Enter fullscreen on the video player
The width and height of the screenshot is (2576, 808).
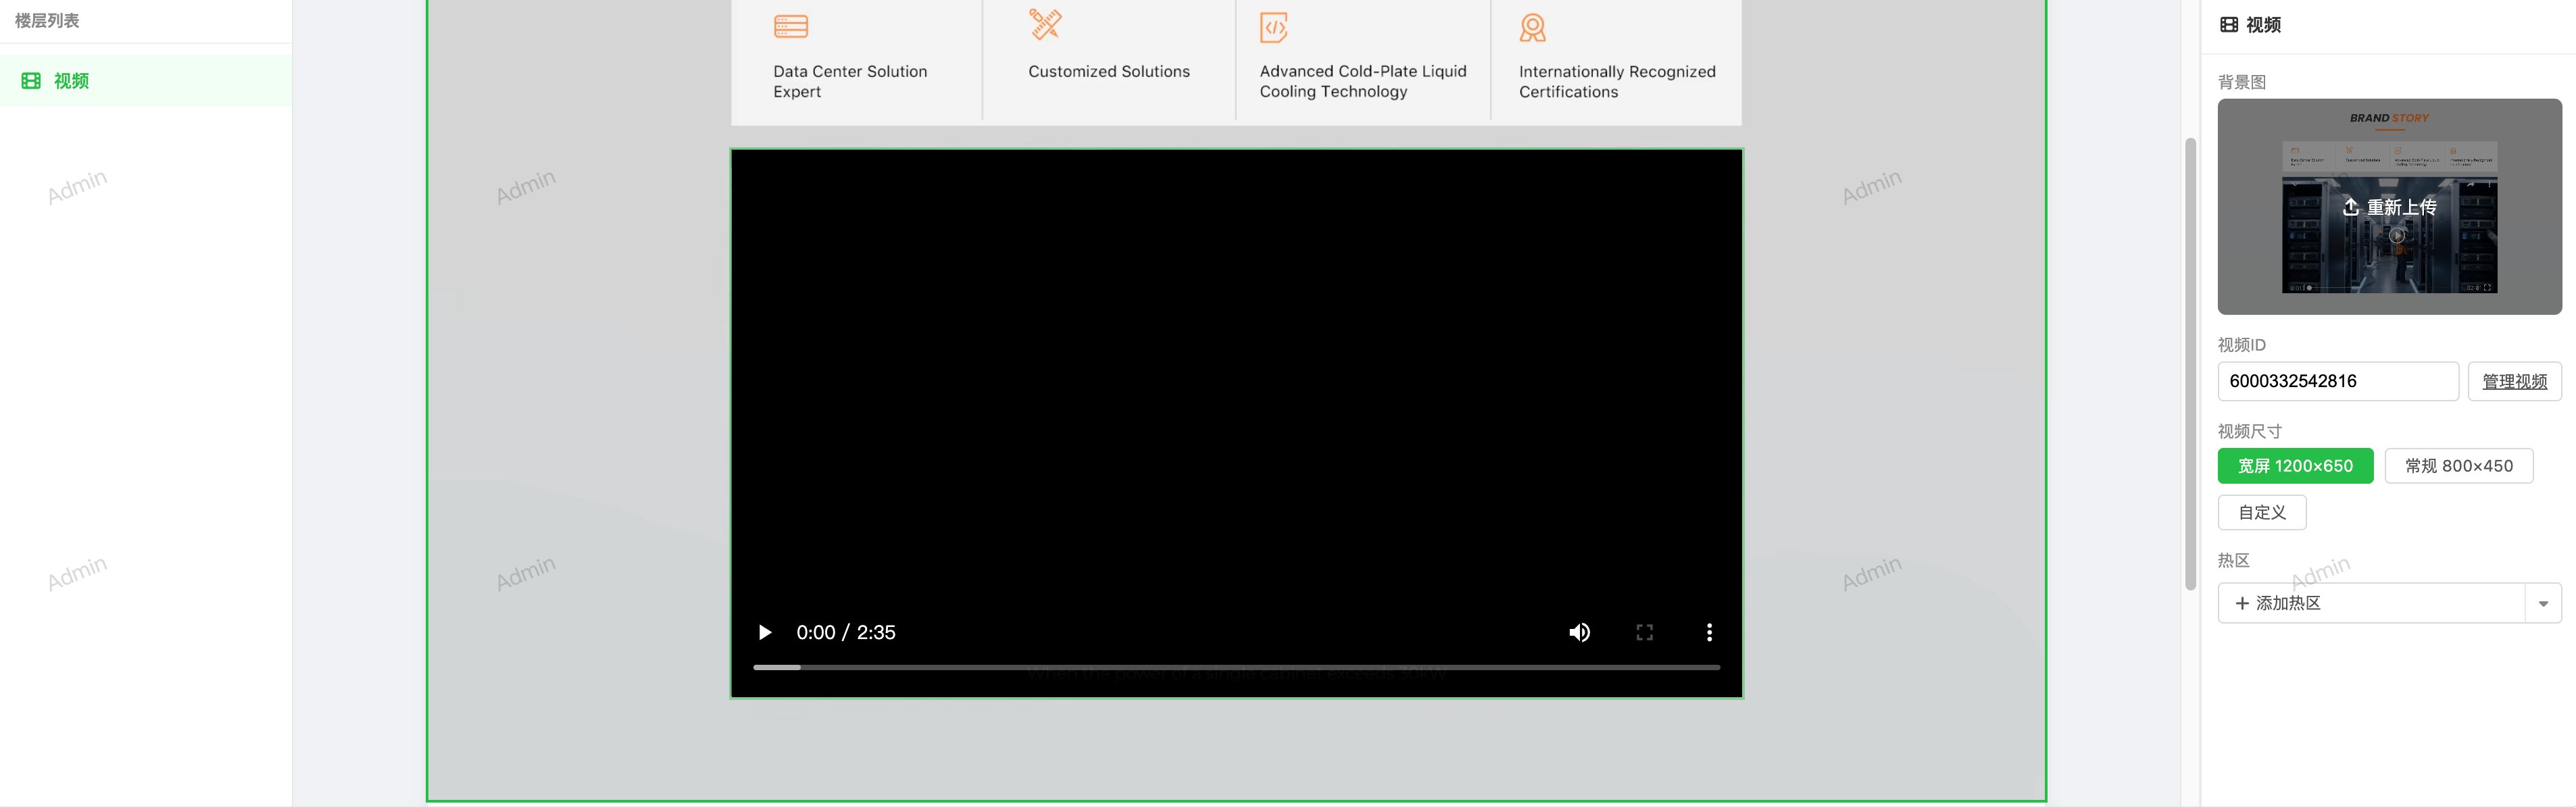[1644, 632]
